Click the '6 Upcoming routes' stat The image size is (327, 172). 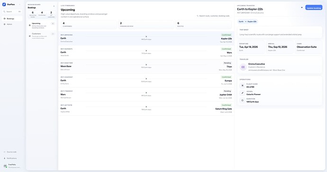tap(33, 14)
